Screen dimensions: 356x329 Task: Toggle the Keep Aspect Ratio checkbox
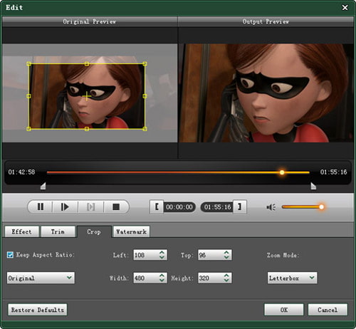[x=10, y=255]
